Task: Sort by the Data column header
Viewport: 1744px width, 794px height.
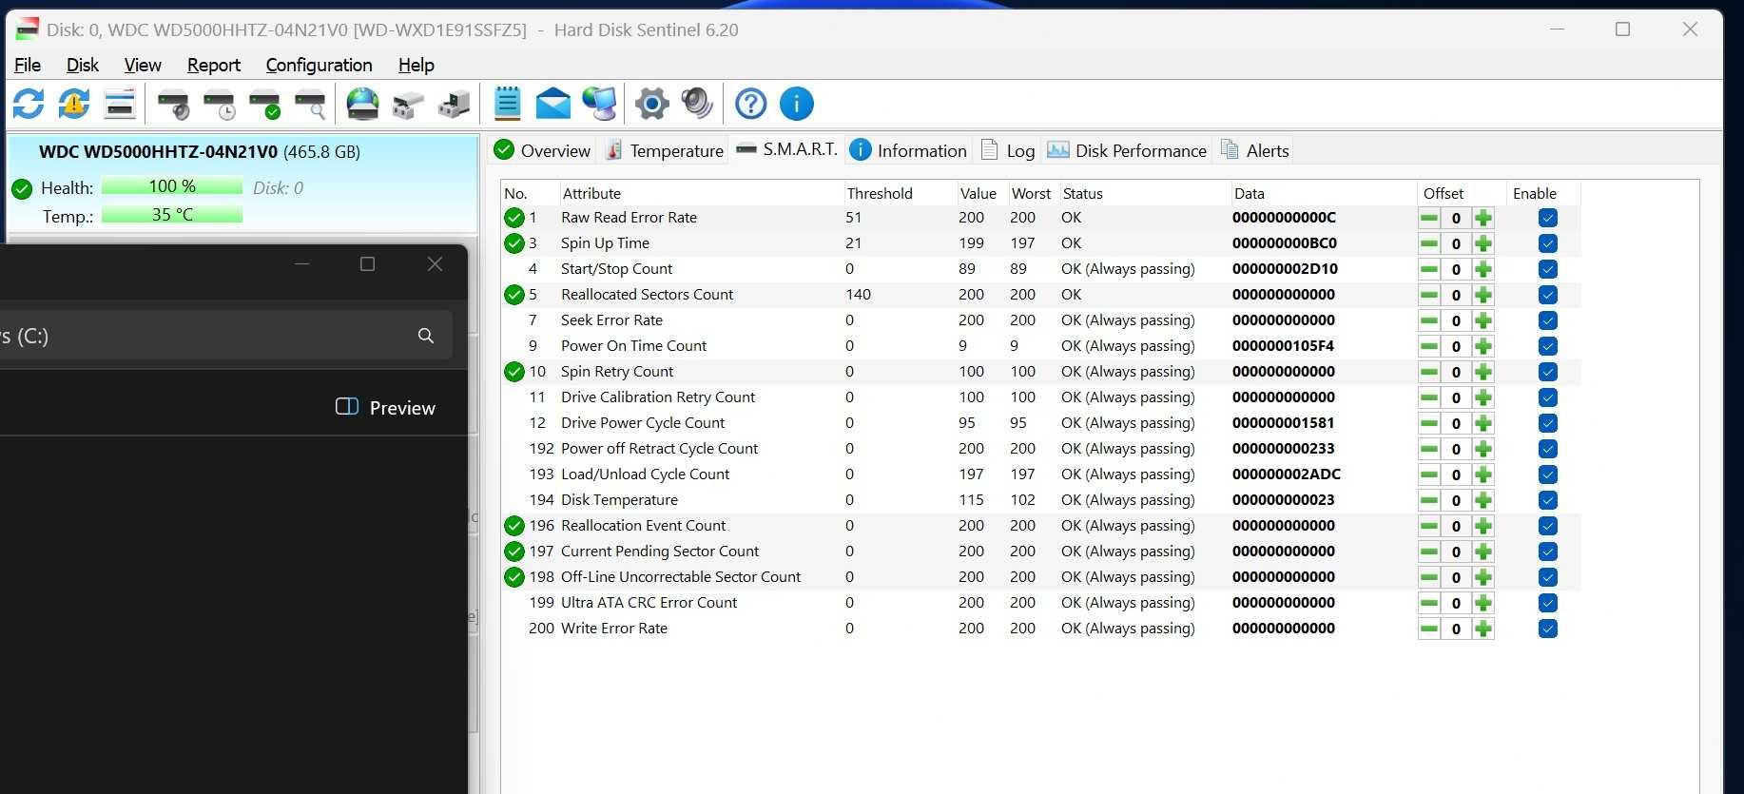Action: [1324, 193]
